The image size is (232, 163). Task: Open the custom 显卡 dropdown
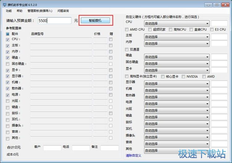[177, 70]
